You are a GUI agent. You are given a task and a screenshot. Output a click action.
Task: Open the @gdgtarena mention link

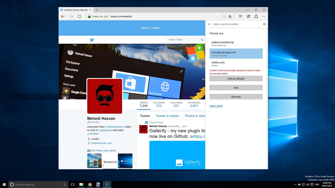tap(105, 130)
